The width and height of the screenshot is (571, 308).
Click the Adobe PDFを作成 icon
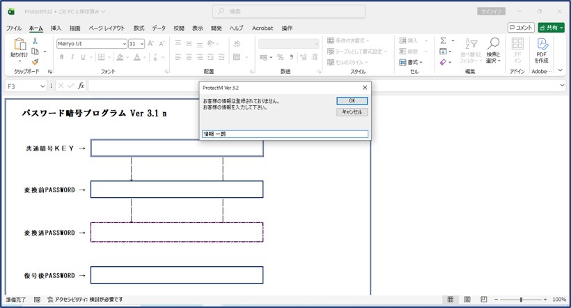tap(542, 44)
